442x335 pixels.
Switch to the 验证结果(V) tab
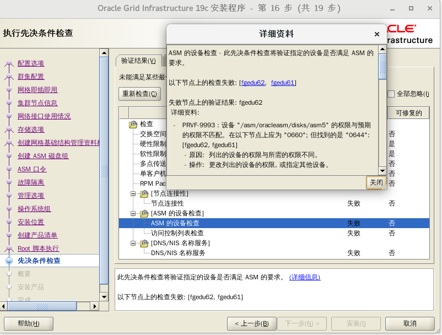pos(138,61)
